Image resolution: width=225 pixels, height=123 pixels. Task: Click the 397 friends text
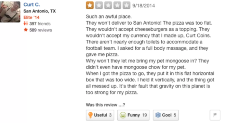click(x=40, y=24)
